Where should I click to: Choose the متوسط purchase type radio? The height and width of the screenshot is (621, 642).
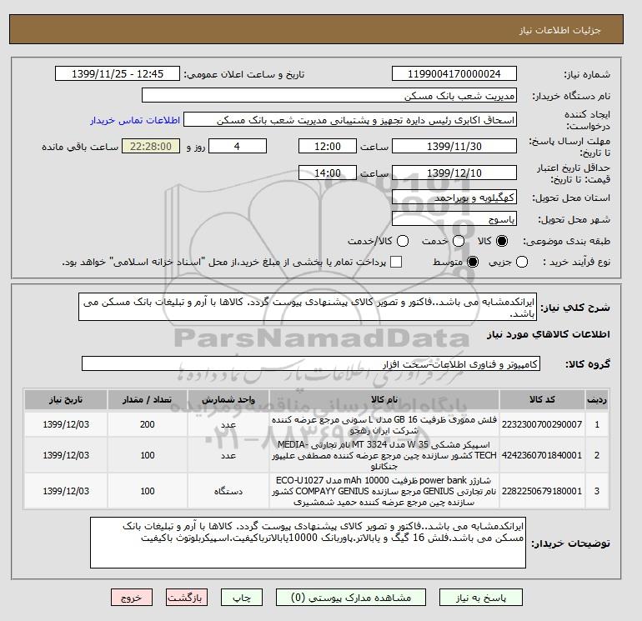coord(473,262)
